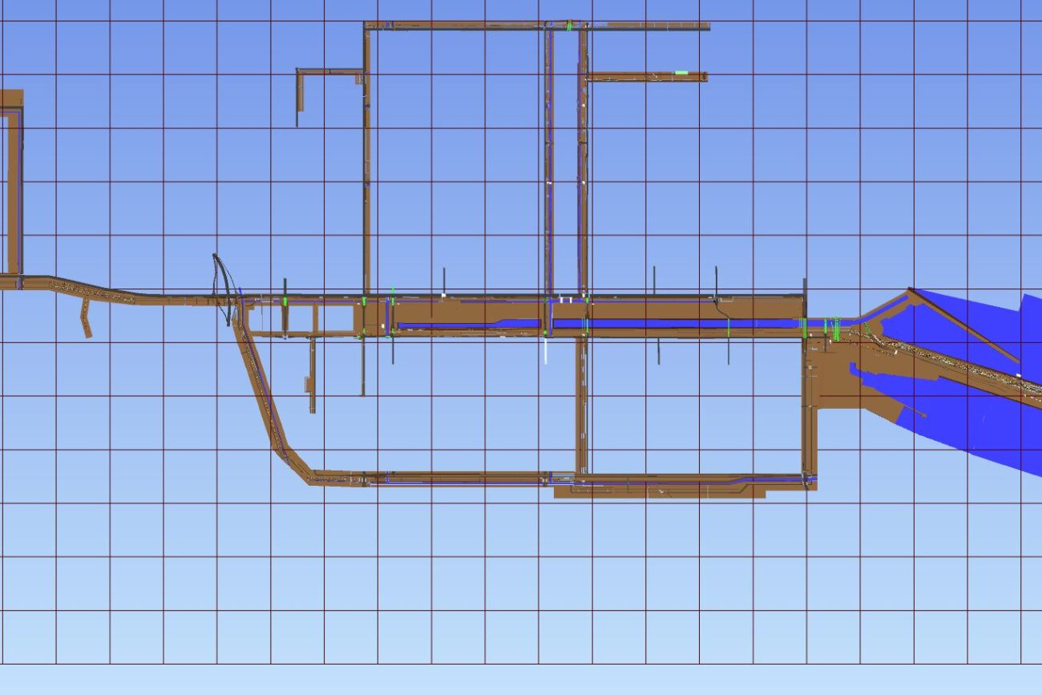Select the green marker on the short upper-right branch

click(681, 73)
